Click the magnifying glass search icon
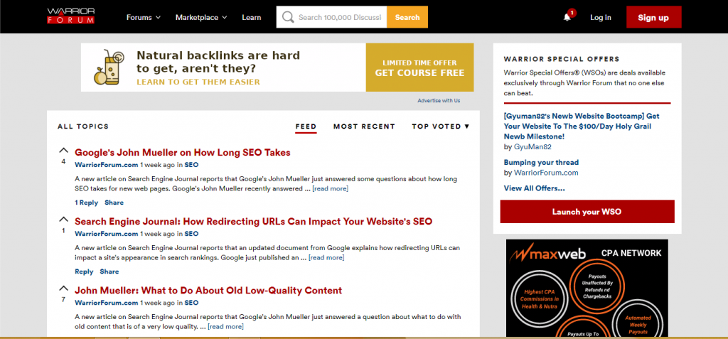The image size is (728, 339). 288,17
